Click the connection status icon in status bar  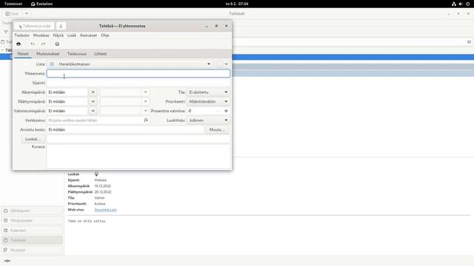(7, 261)
